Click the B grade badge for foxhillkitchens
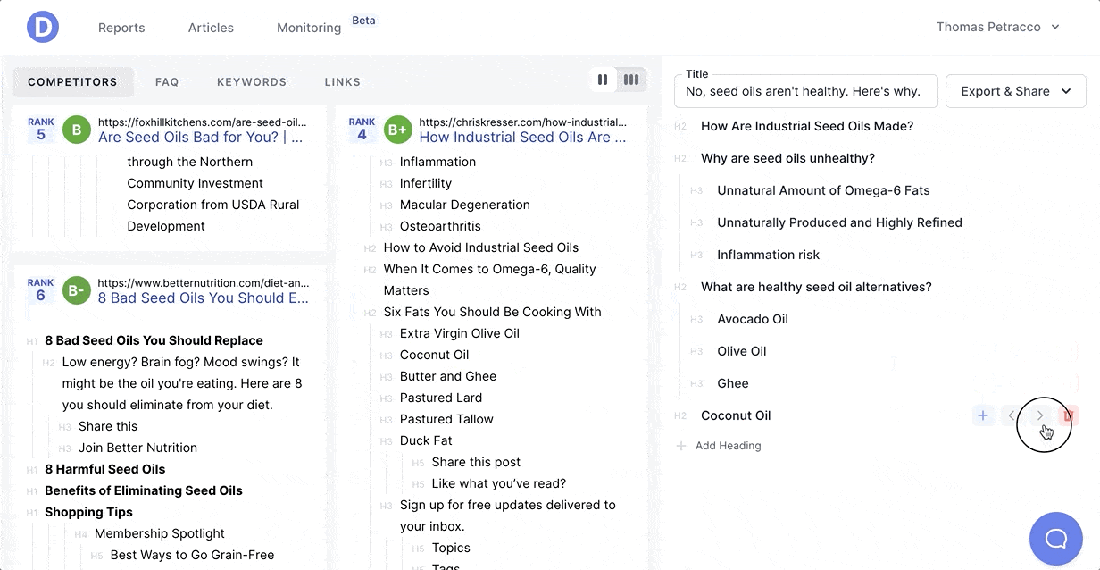 click(77, 130)
